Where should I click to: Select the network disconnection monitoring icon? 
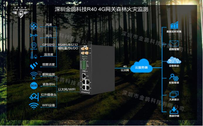click(x=34, y=75)
